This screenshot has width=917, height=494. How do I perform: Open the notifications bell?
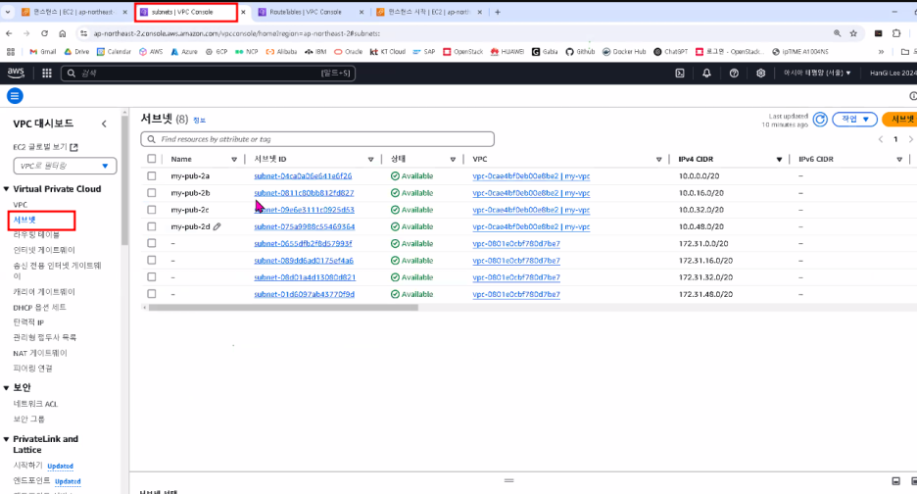pos(706,74)
